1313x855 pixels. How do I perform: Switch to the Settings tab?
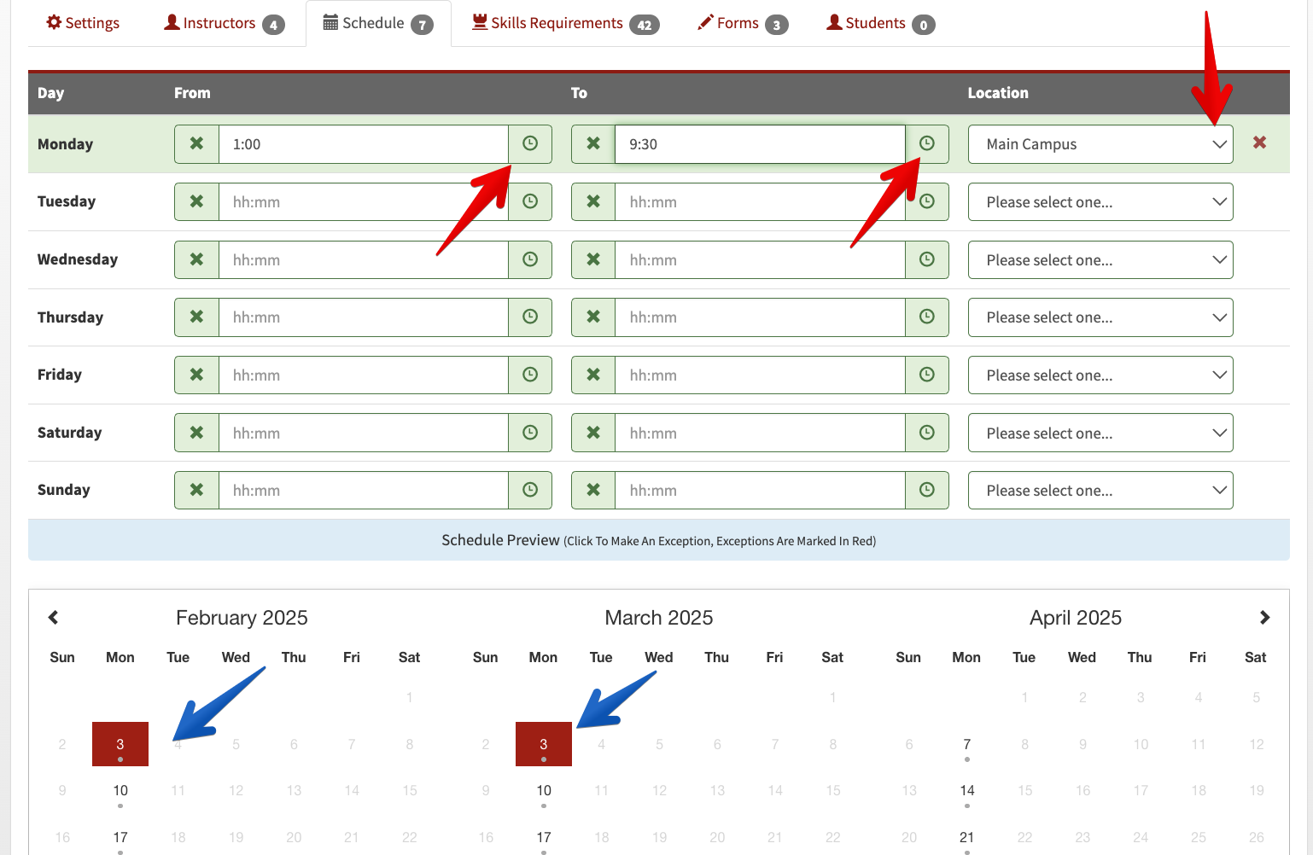click(83, 23)
